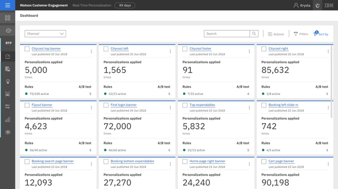Screen dimensions: 338x189
Task: Open overflow menu on Citycool top banner card
Action: coord(91,51)
